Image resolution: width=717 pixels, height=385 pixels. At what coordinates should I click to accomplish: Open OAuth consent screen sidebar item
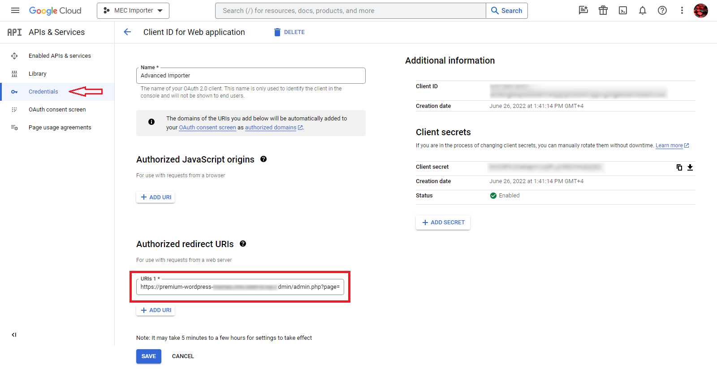click(x=57, y=110)
